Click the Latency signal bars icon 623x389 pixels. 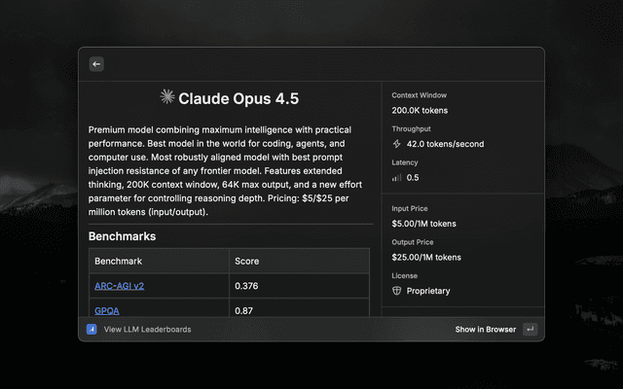tap(396, 178)
